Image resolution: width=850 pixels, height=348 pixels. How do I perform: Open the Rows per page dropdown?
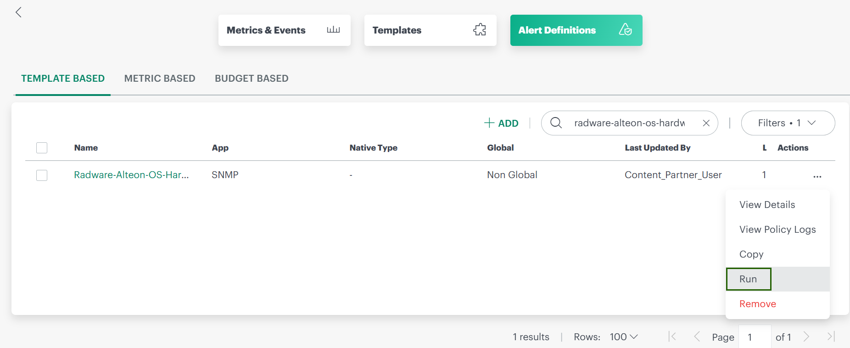click(x=624, y=337)
